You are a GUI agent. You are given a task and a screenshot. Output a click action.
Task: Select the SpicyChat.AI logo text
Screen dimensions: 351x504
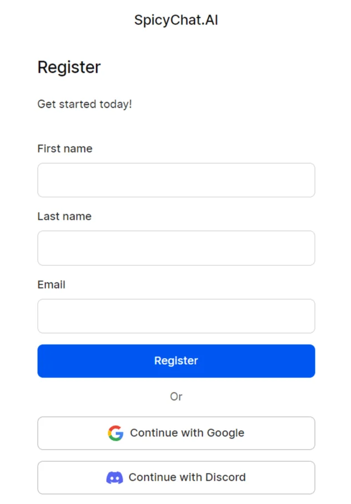[x=175, y=20]
